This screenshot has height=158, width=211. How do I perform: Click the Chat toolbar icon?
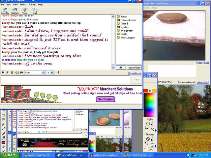click(35, 11)
